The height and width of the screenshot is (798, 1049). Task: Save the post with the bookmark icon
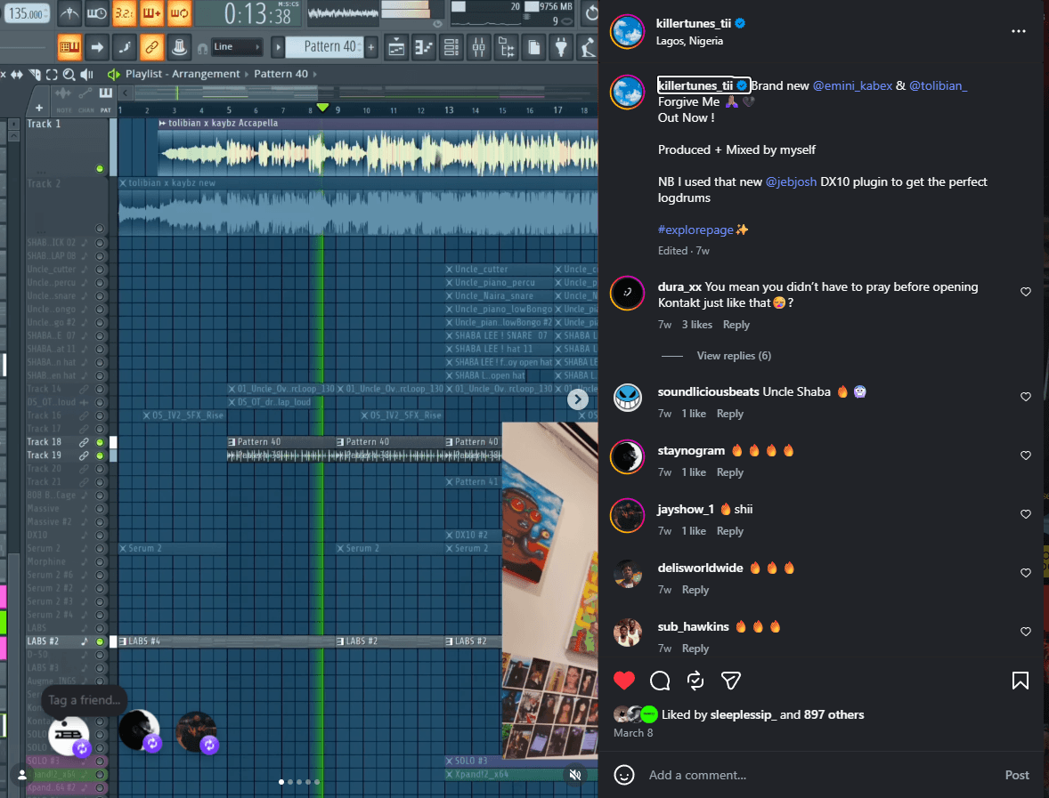[1021, 681]
